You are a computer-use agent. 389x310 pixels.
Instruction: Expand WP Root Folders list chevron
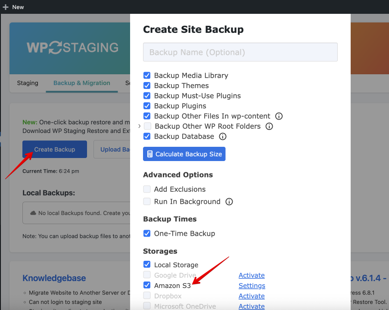pyautogui.click(x=140, y=126)
